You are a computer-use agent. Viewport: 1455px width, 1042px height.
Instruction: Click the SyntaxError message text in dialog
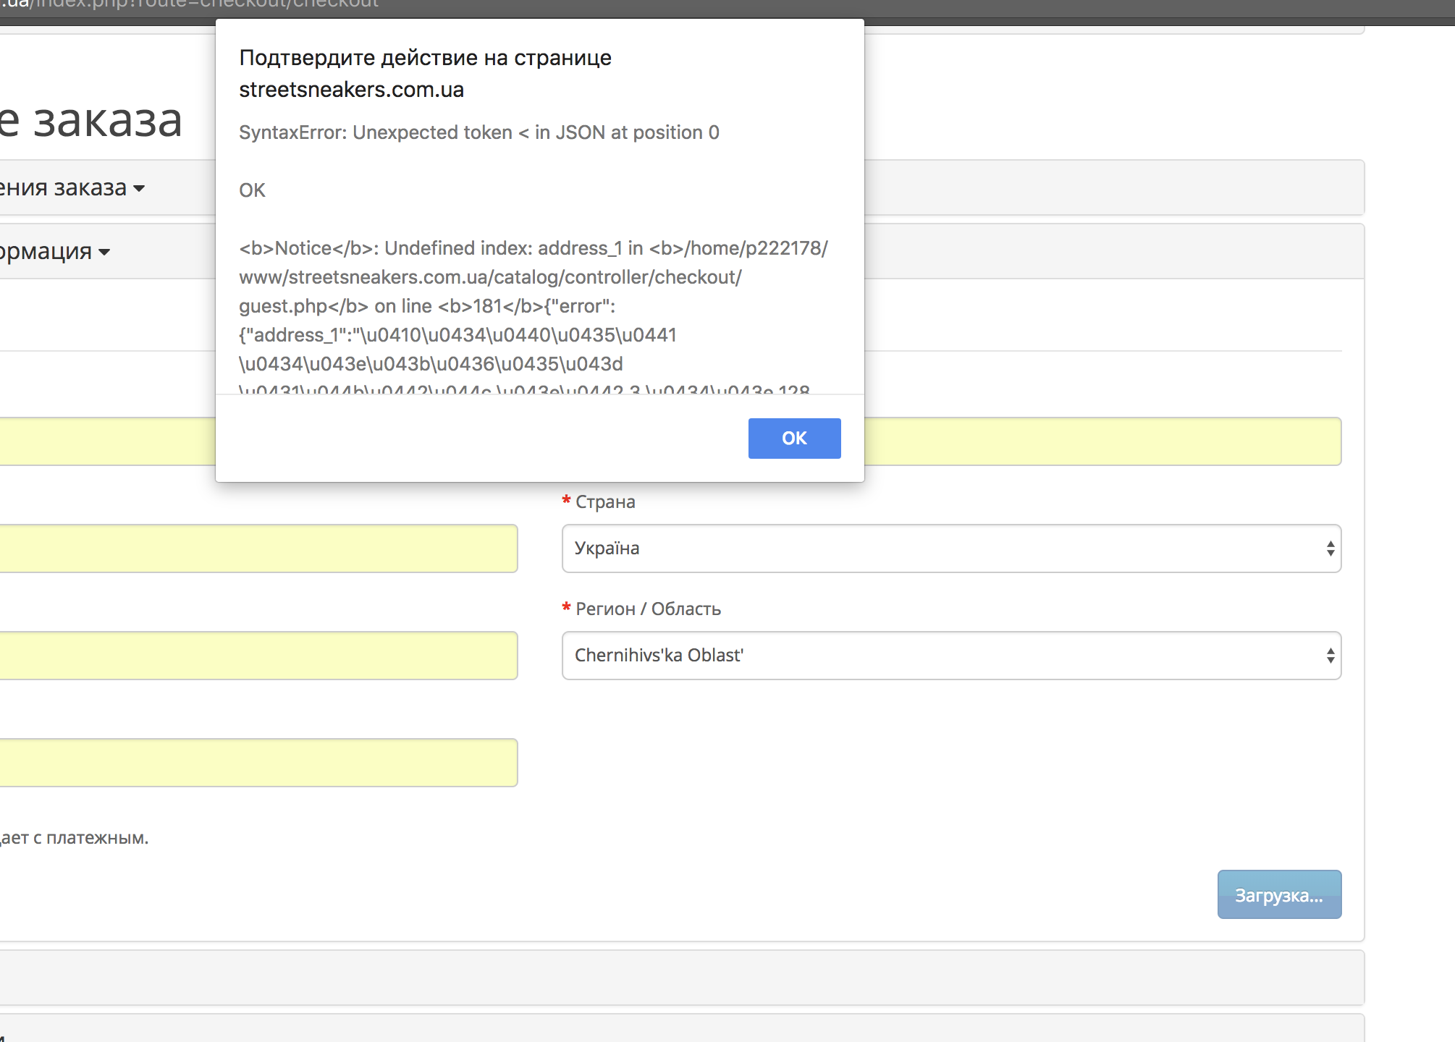(x=479, y=132)
